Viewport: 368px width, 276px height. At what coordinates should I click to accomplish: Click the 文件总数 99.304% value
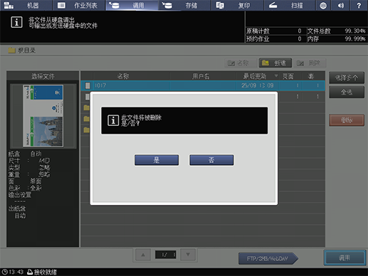tap(355, 31)
